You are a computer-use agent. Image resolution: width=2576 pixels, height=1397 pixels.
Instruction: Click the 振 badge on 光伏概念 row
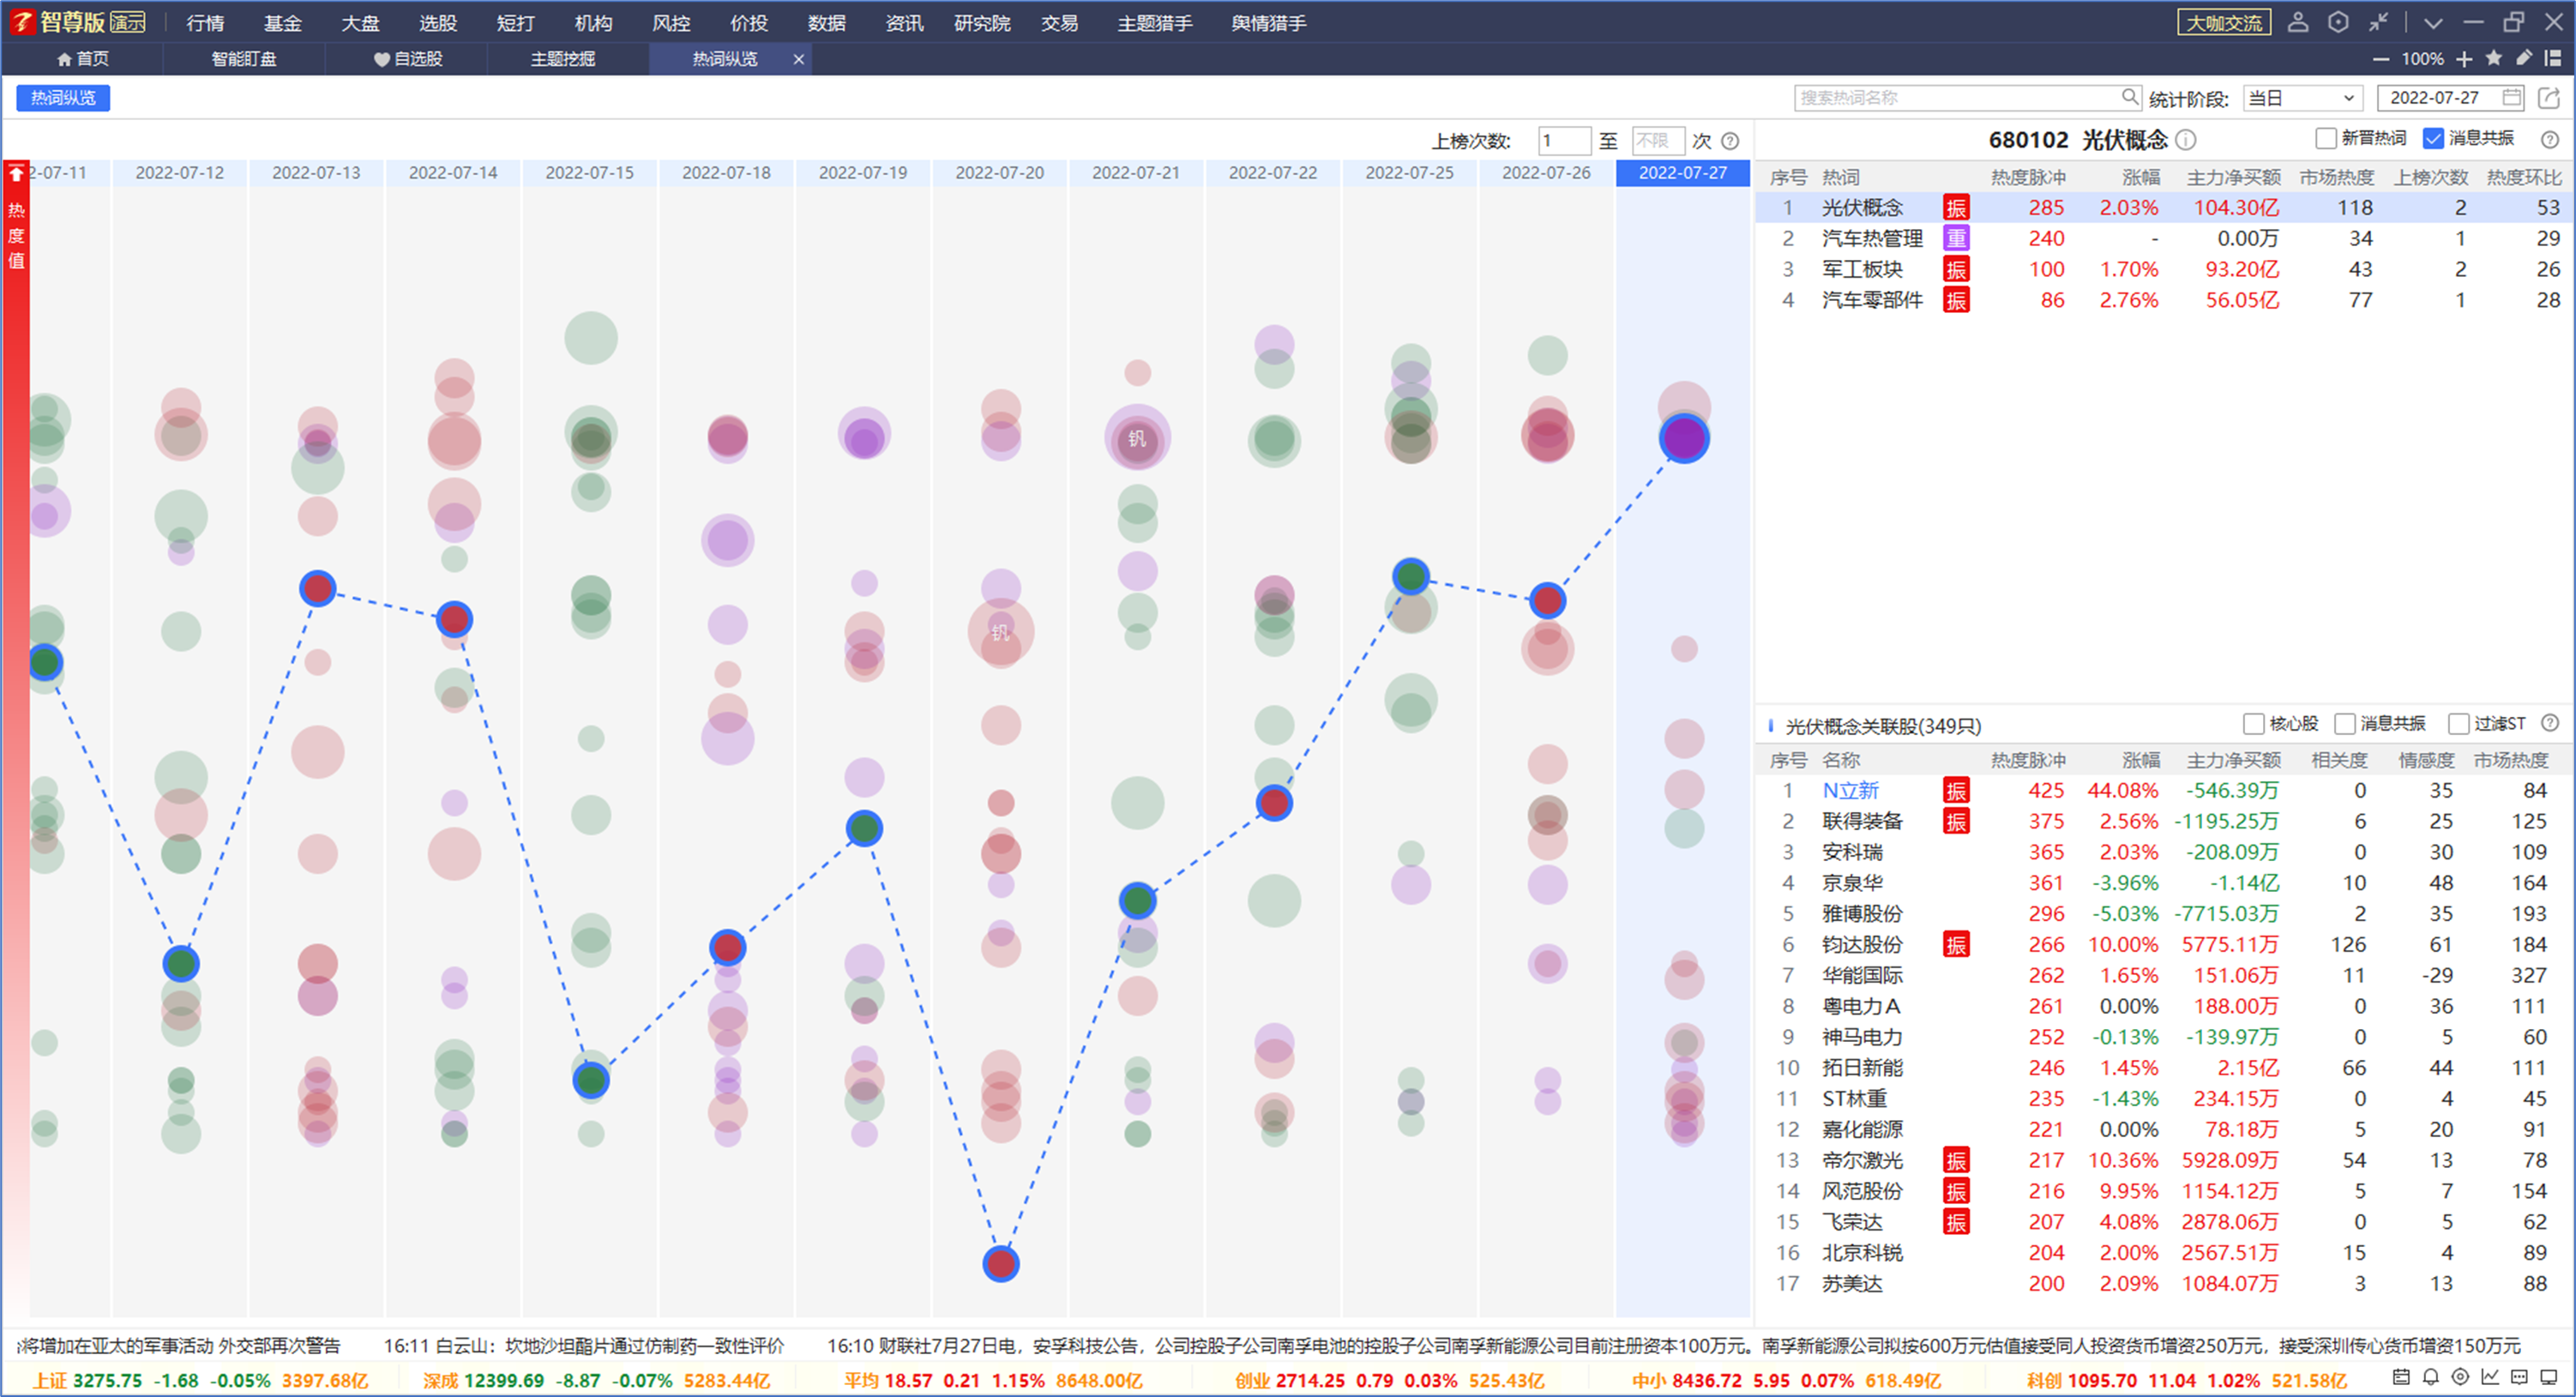point(1956,208)
